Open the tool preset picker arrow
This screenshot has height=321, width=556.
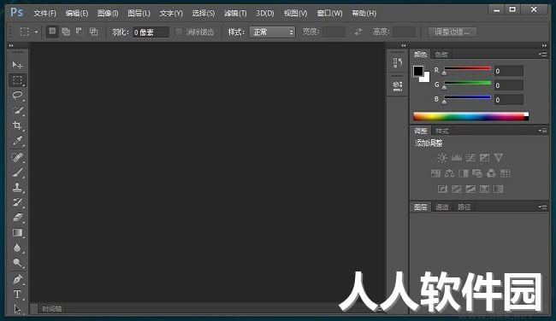[x=36, y=32]
